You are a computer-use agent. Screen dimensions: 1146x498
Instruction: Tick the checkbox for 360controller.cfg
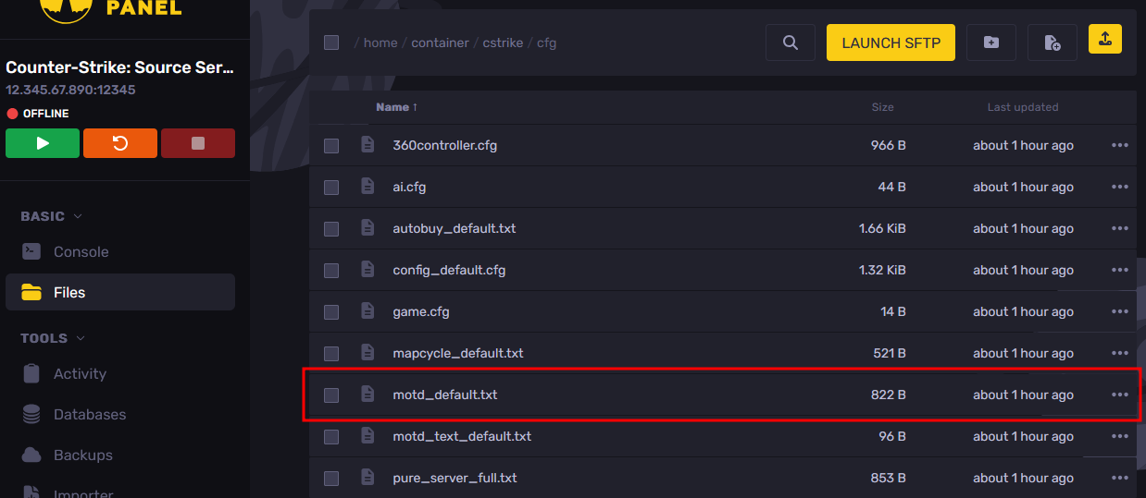(x=331, y=146)
